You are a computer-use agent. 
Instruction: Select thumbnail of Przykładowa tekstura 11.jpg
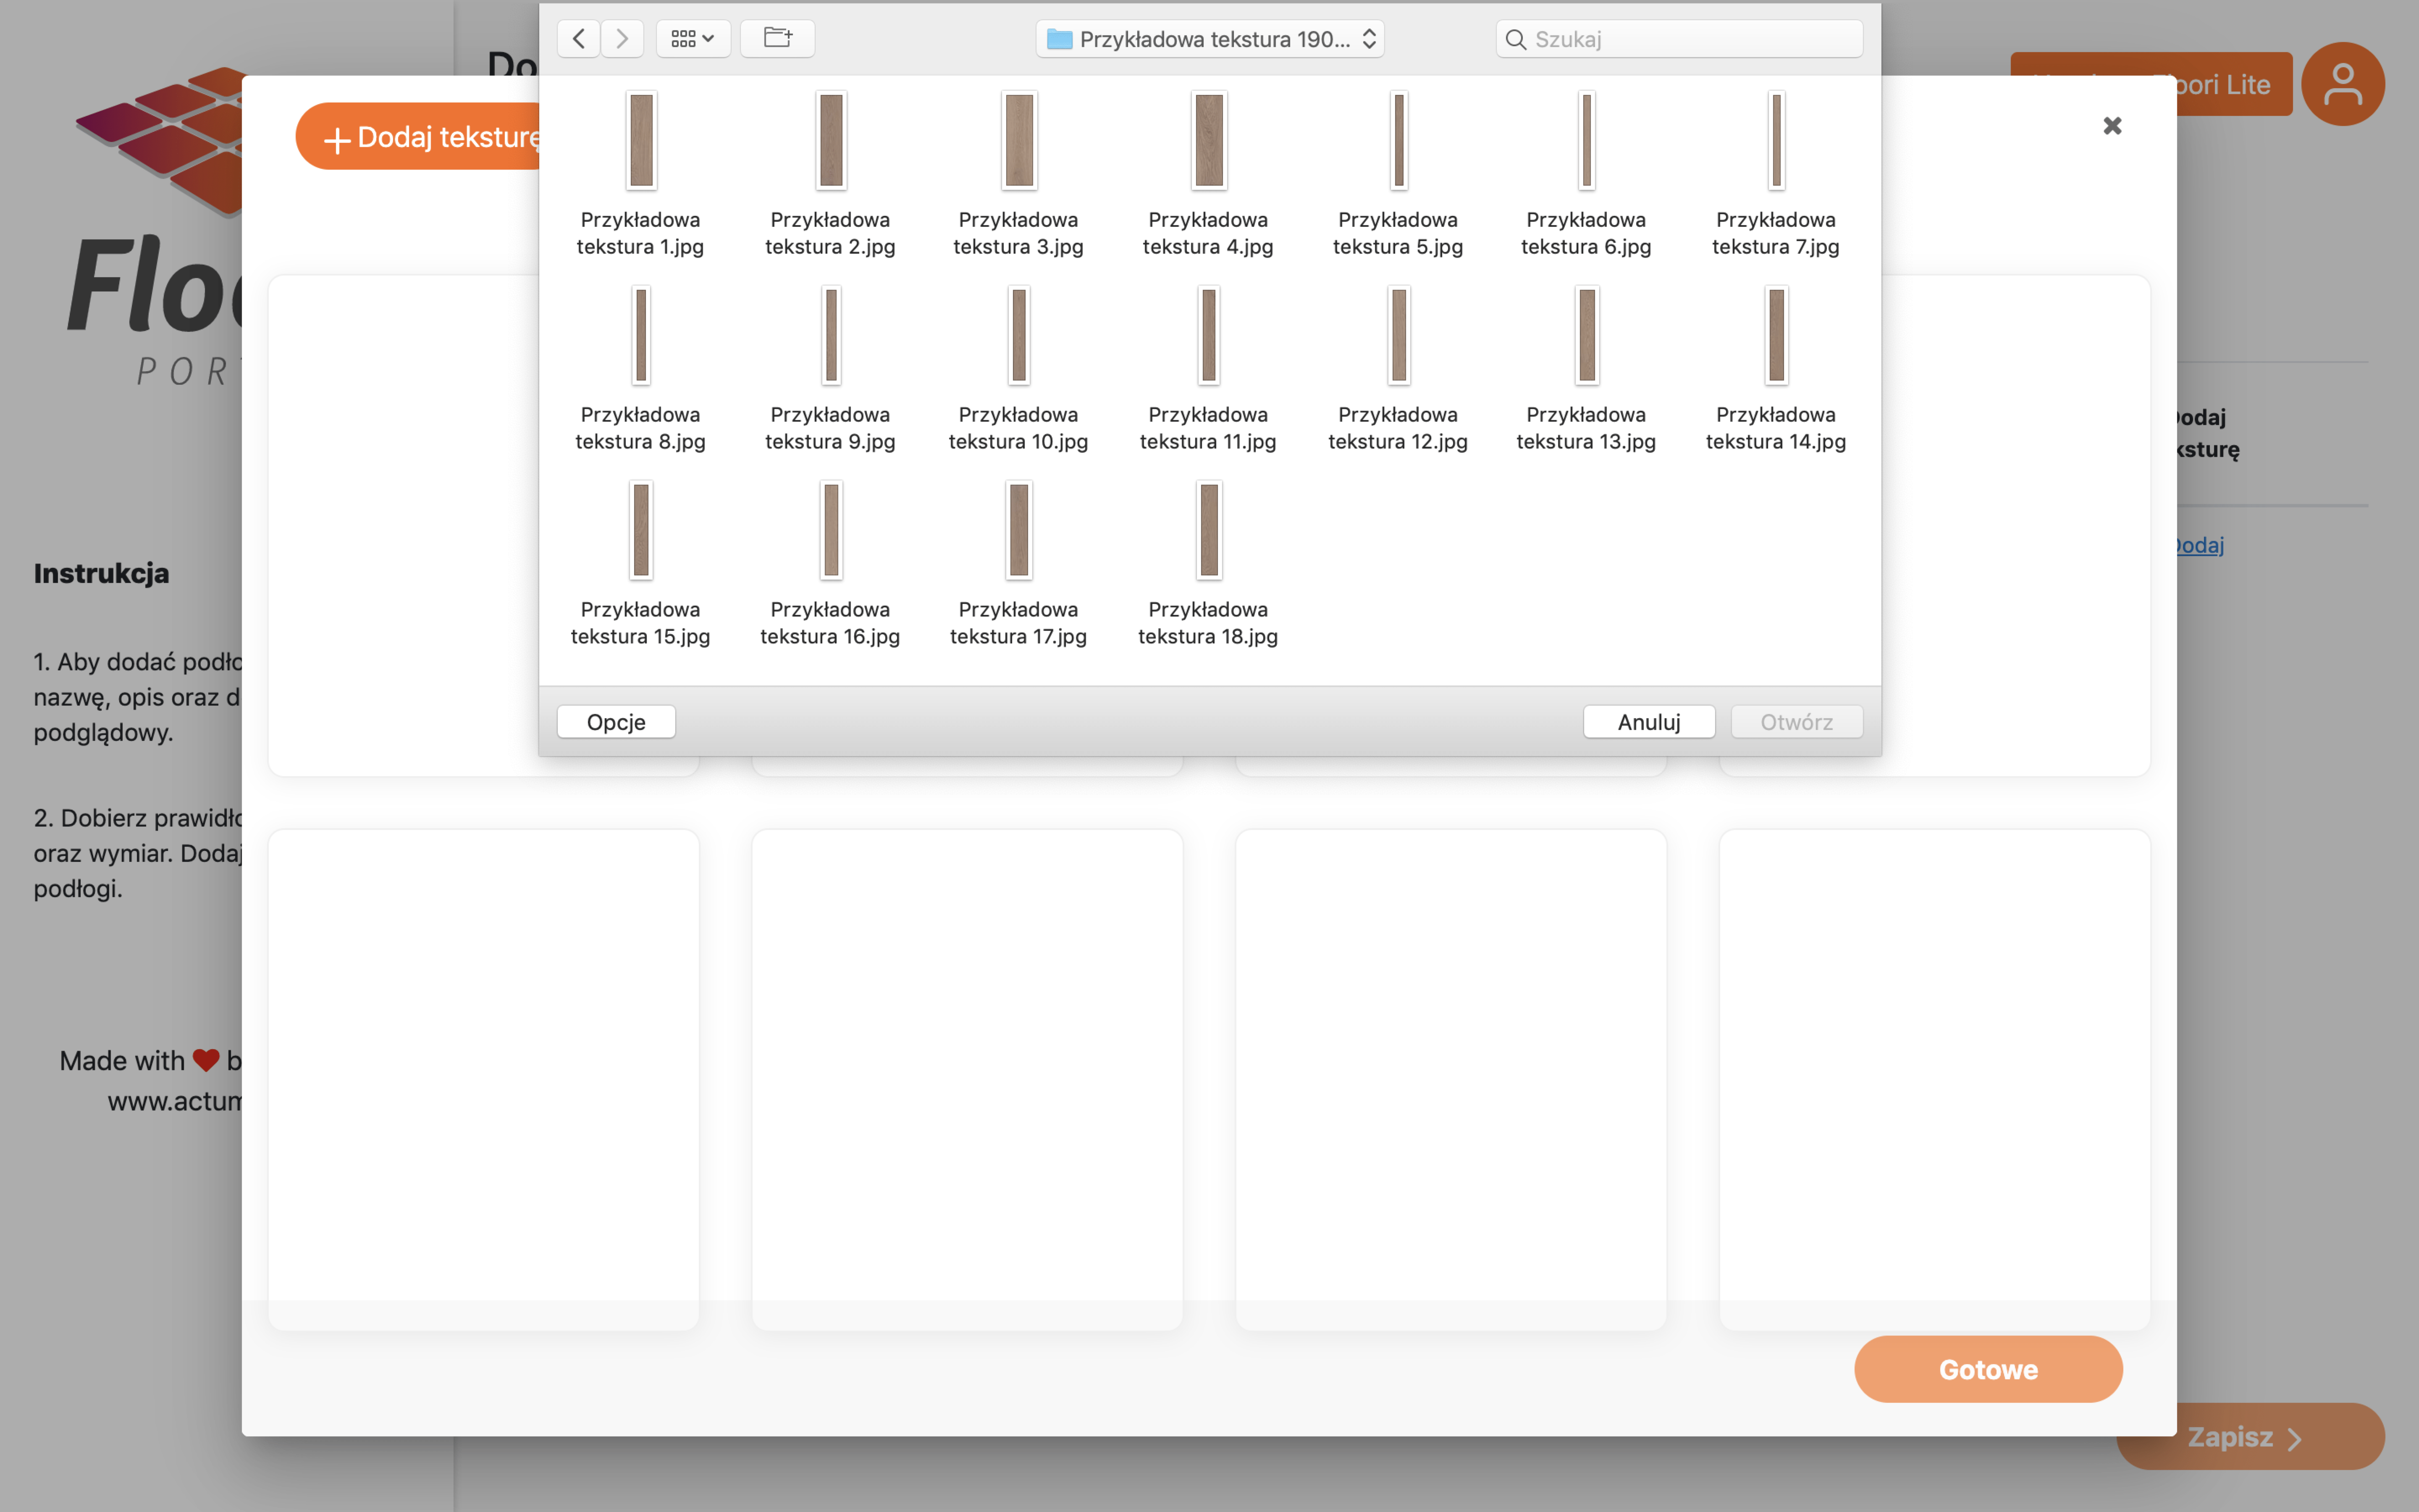coord(1209,335)
